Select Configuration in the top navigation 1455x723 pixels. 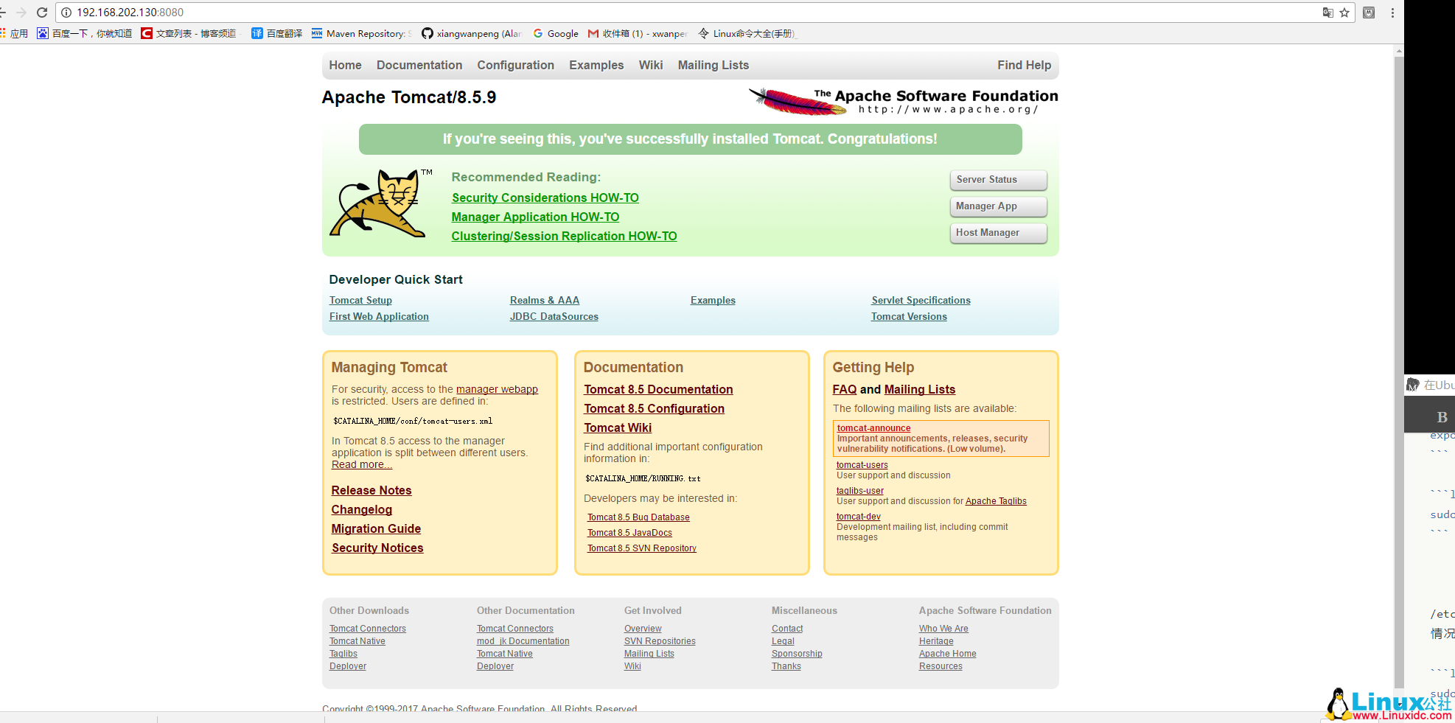pyautogui.click(x=515, y=66)
